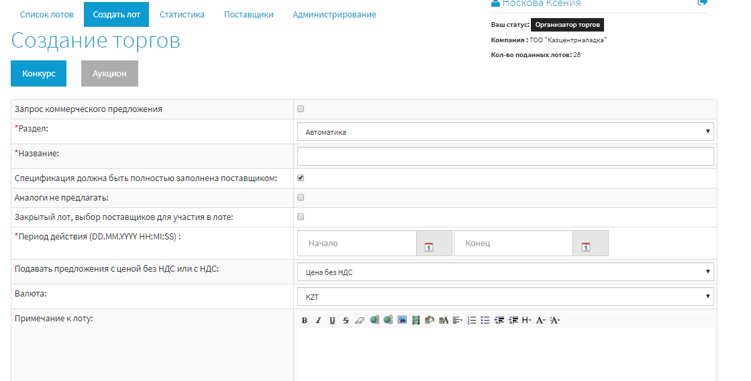This screenshot has height=381, width=751.
Task: Click the Конкурс button
Action: [x=39, y=73]
